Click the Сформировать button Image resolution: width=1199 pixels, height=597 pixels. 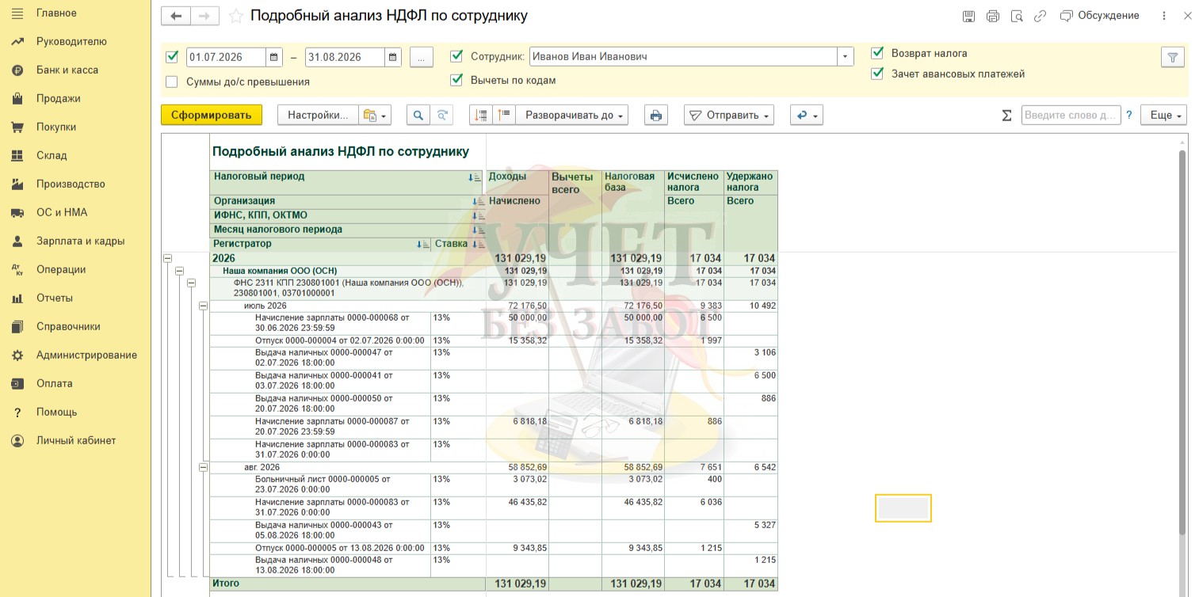pos(212,115)
